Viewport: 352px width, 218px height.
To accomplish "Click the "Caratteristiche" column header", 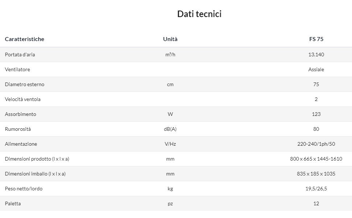I will tap(25, 39).
